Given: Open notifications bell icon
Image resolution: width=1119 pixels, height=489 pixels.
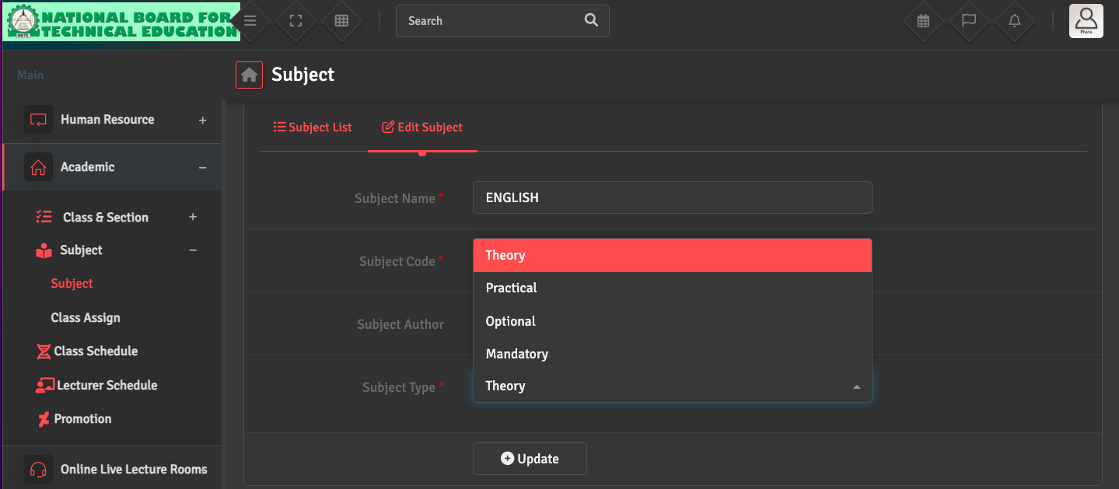Looking at the screenshot, I should (x=1015, y=21).
